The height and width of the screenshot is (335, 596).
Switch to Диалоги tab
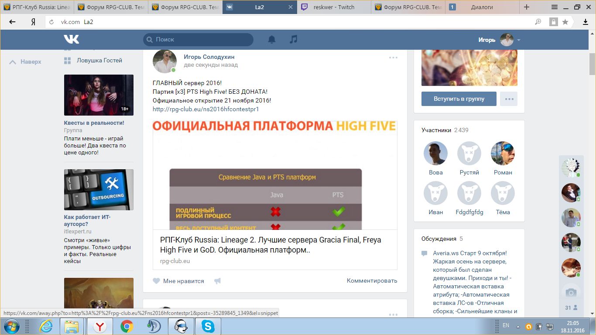pyautogui.click(x=482, y=7)
